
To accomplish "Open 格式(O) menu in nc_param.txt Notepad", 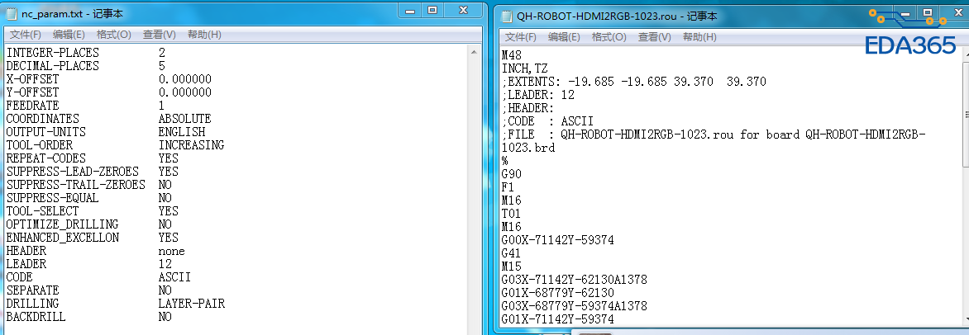I will tap(114, 35).
